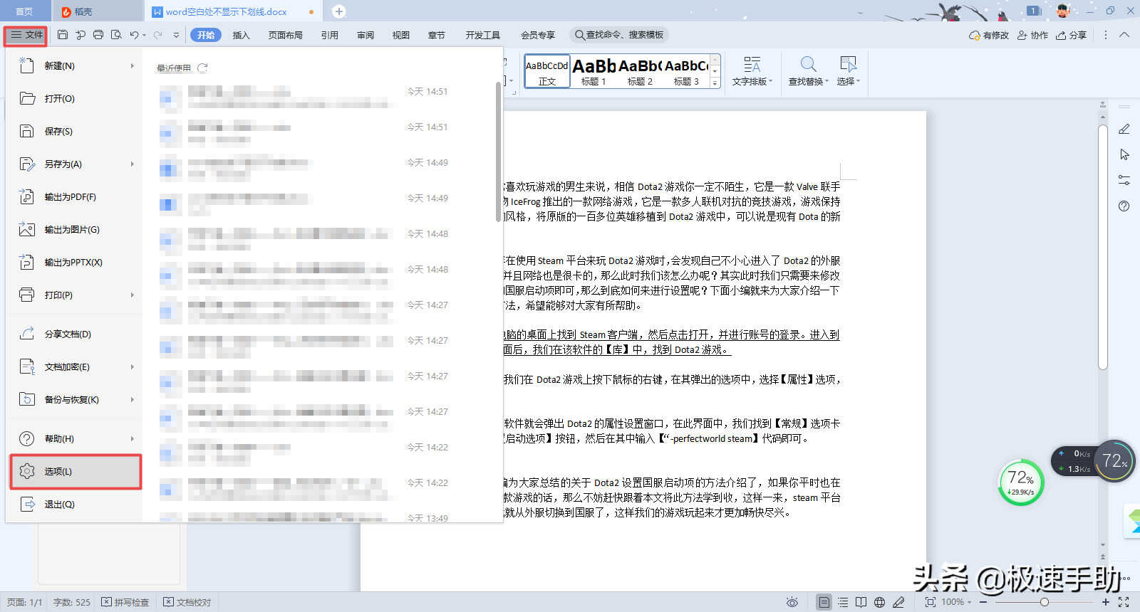Expand the 备份与恢复(K) submenu arrow
Viewport: 1140px width, 612px height.
(x=132, y=399)
